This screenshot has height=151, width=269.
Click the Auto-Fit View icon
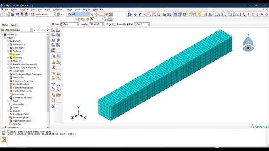[x=154, y=14]
